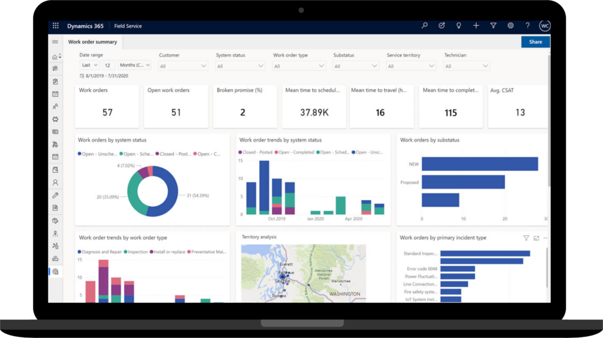The height and width of the screenshot is (338, 603).
Task: Click the NEW bar in substatus chart
Action: [479, 164]
